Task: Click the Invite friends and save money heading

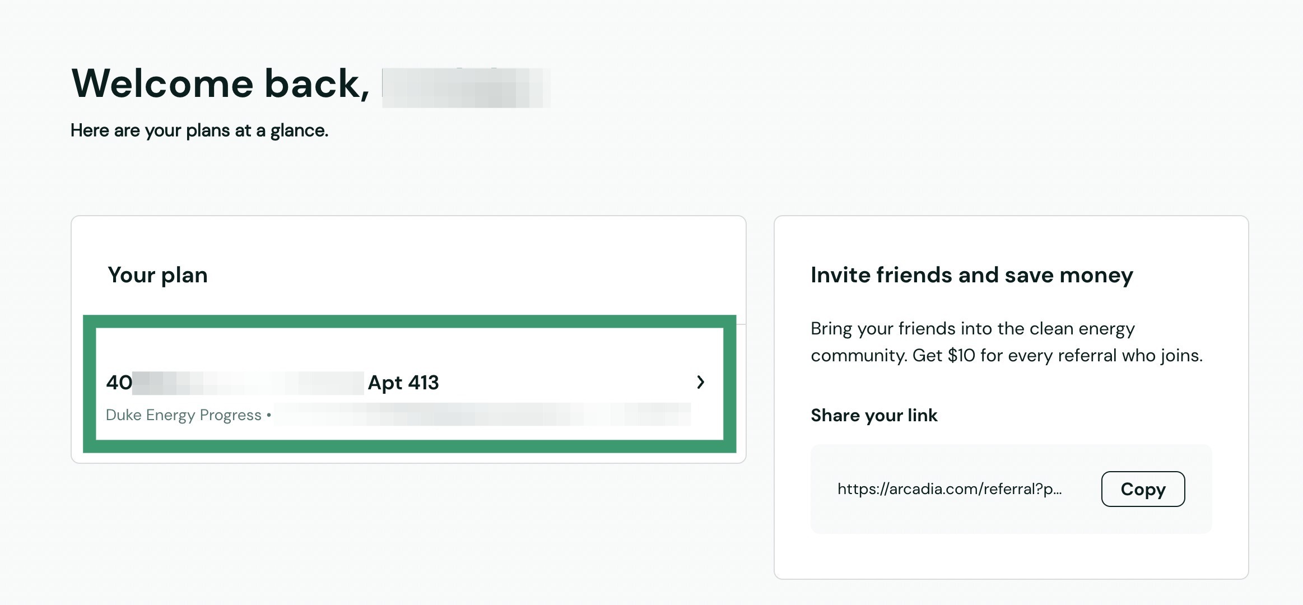Action: pyautogui.click(x=971, y=274)
